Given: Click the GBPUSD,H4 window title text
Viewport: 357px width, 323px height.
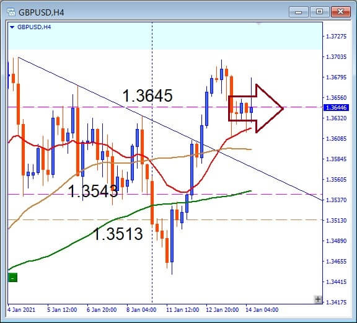Looking at the screenshot, I should 41,12.
